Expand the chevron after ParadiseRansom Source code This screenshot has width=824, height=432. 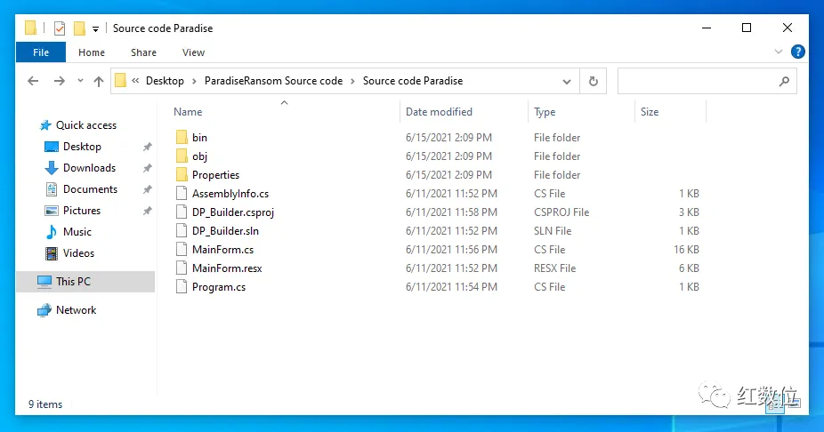pos(352,82)
